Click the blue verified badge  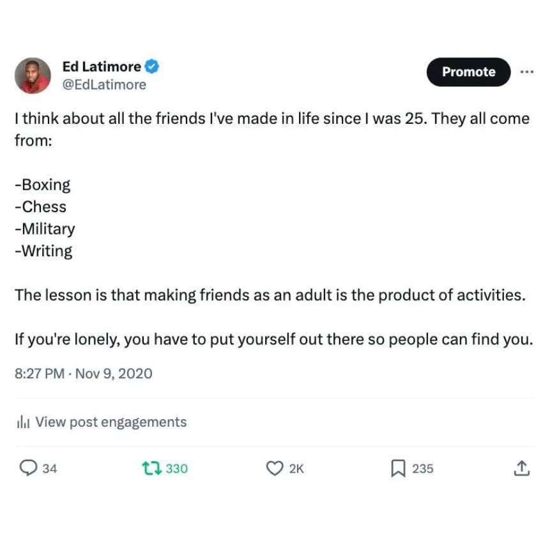point(151,66)
